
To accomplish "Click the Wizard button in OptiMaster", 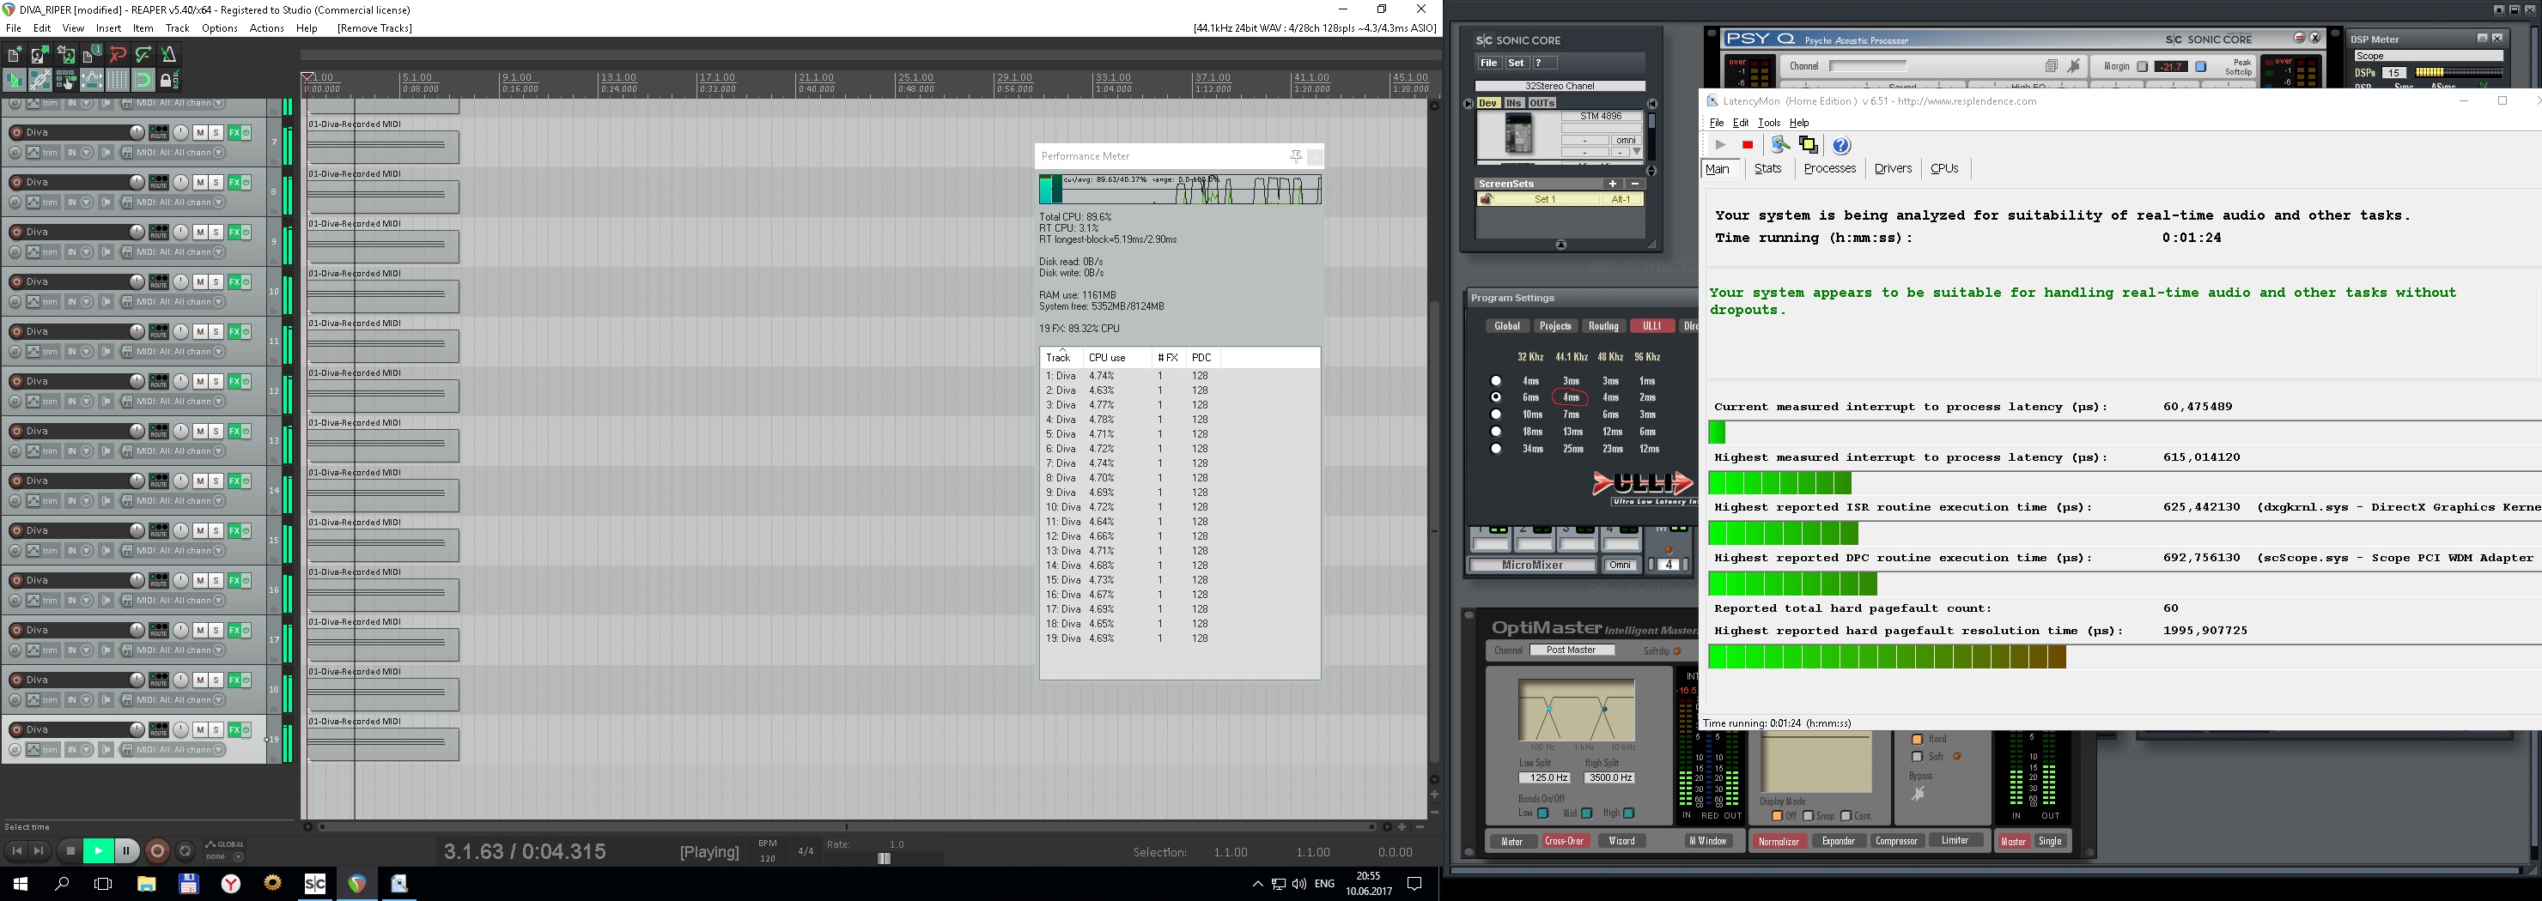I will tap(1621, 841).
